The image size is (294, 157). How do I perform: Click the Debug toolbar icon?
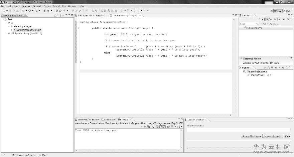[x=23, y=11]
